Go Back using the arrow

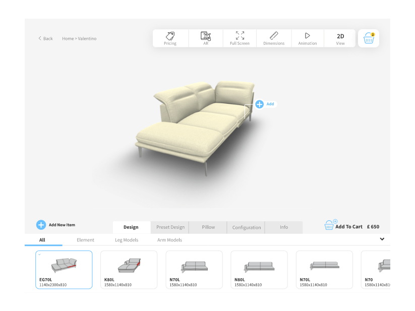[x=41, y=39]
